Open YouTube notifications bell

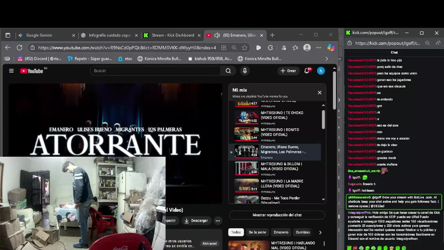(x=307, y=71)
